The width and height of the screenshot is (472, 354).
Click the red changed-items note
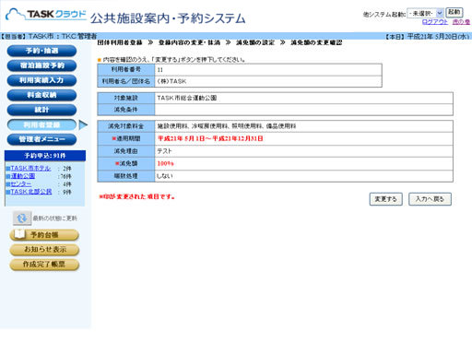(x=137, y=196)
